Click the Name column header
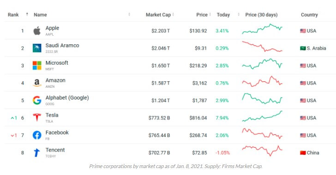 pos(40,15)
